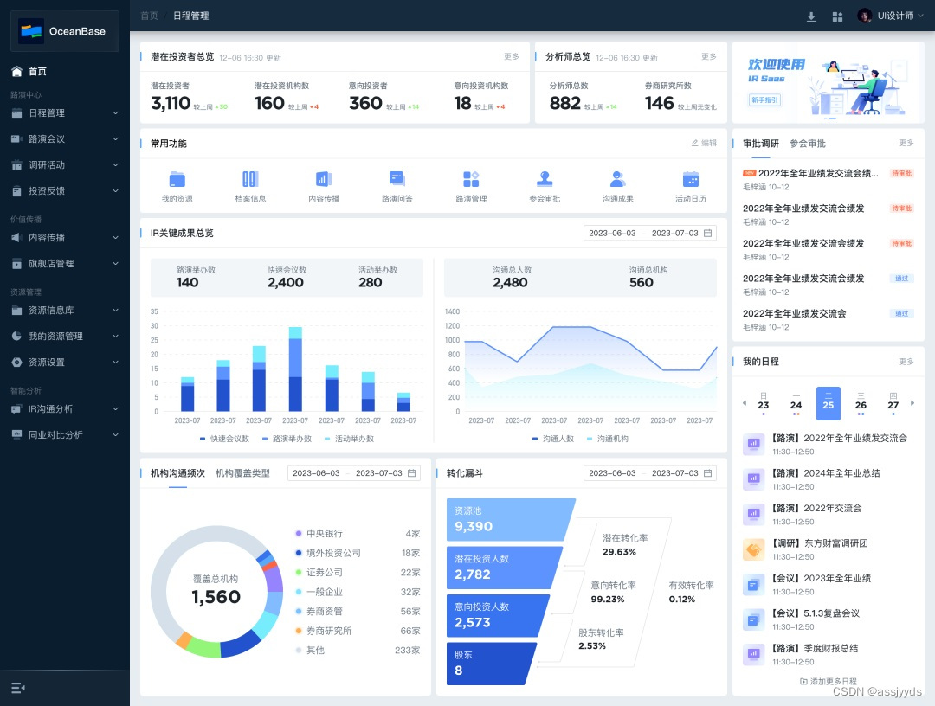Click the download icon in top bar
The image size is (935, 706).
[x=811, y=16]
